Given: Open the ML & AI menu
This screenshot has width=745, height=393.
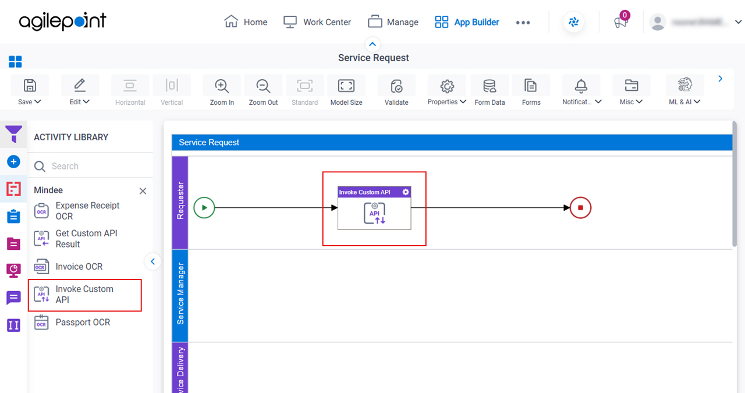Looking at the screenshot, I should (x=685, y=86).
